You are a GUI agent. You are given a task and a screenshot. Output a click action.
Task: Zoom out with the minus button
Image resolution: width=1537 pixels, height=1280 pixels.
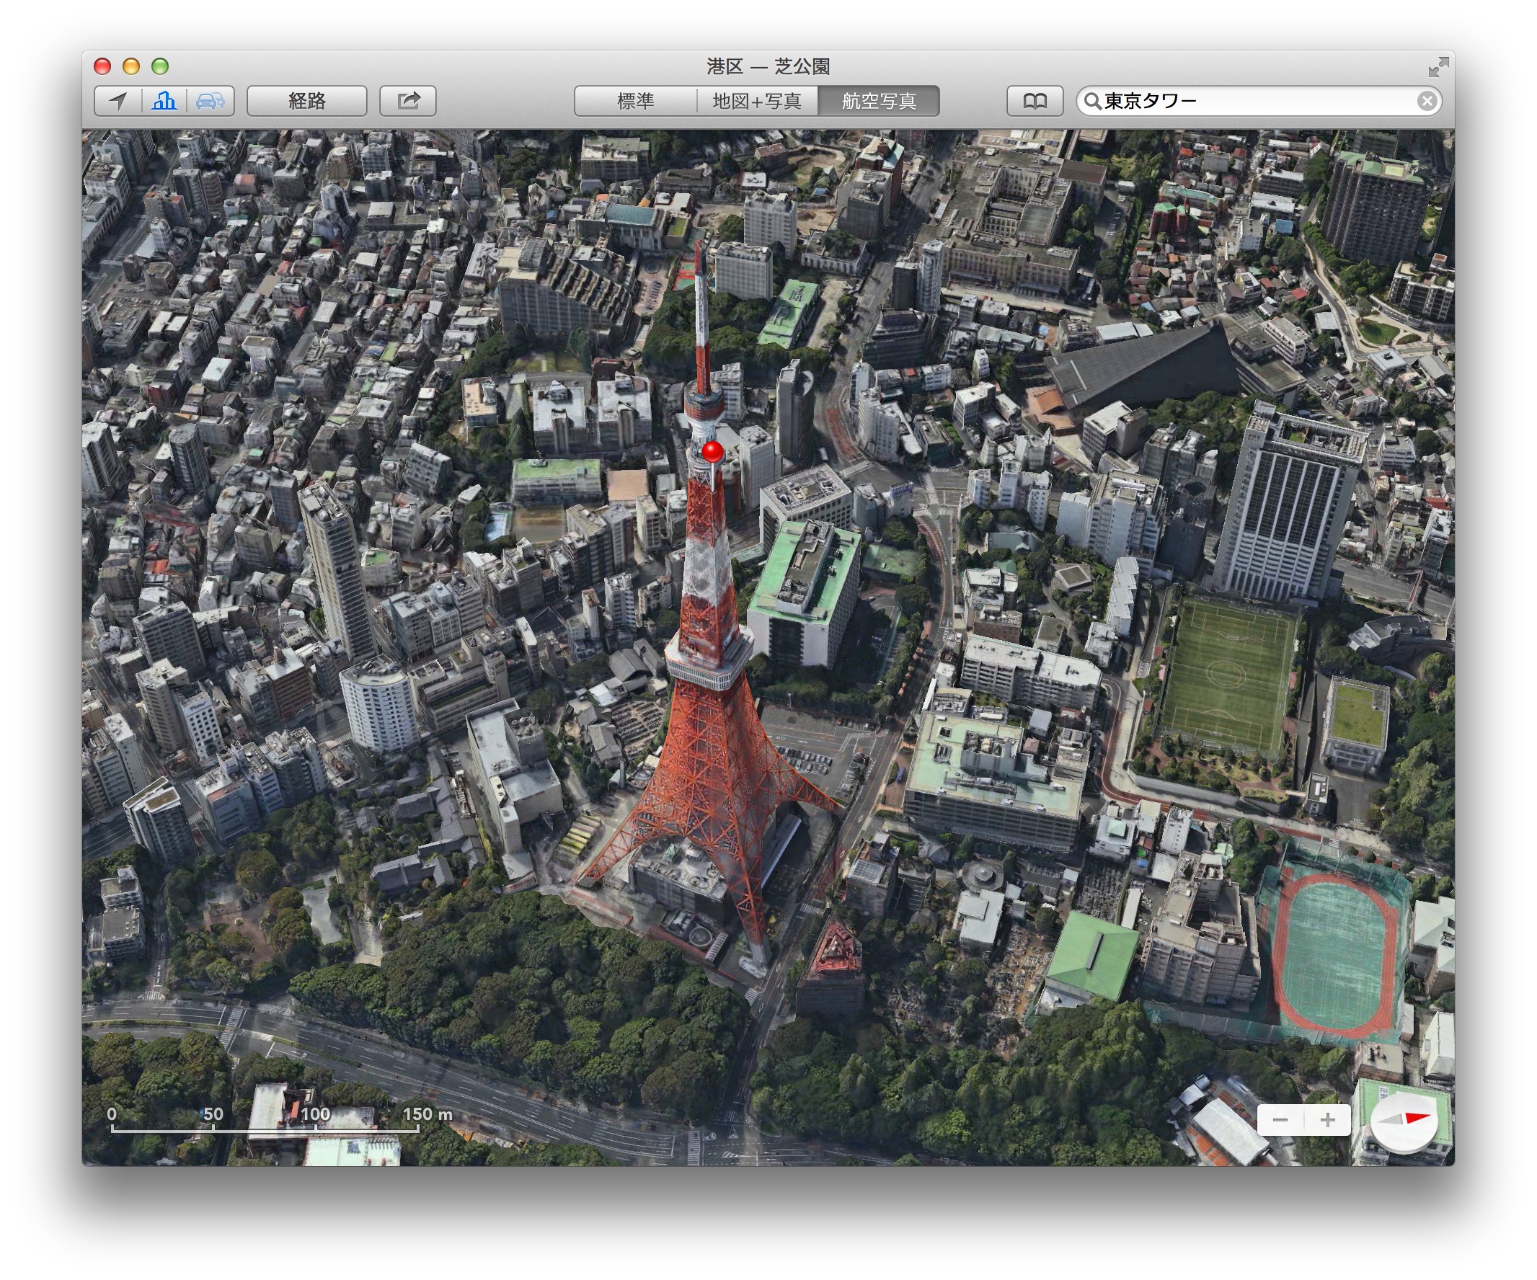[1280, 1120]
